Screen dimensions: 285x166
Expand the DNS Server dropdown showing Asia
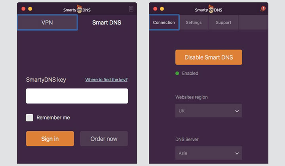click(x=209, y=153)
